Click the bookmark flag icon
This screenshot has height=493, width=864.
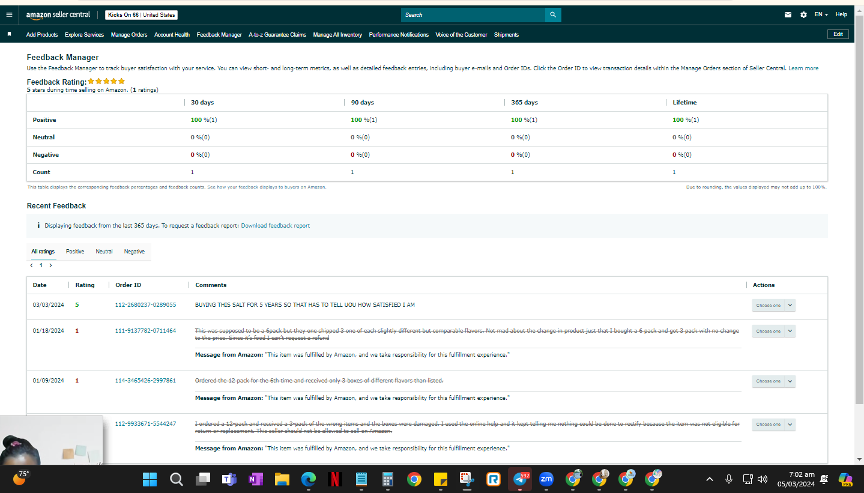coord(9,35)
